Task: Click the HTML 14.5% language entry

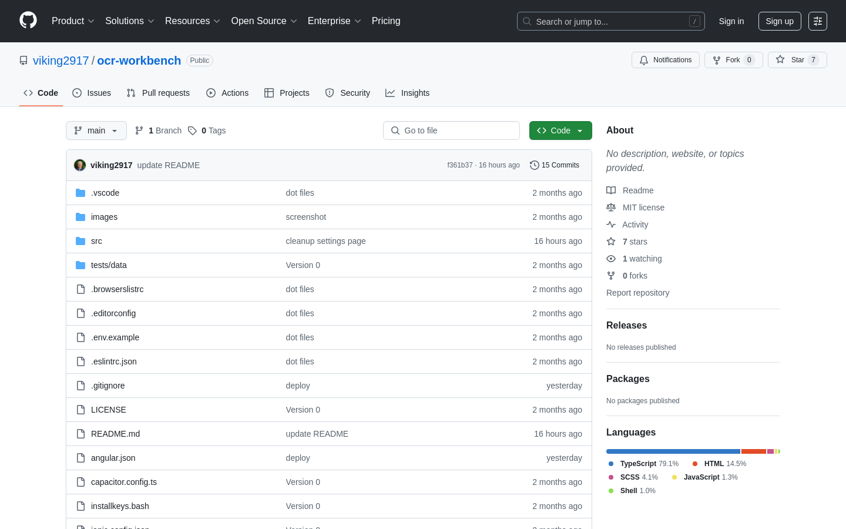Action: pyautogui.click(x=719, y=464)
